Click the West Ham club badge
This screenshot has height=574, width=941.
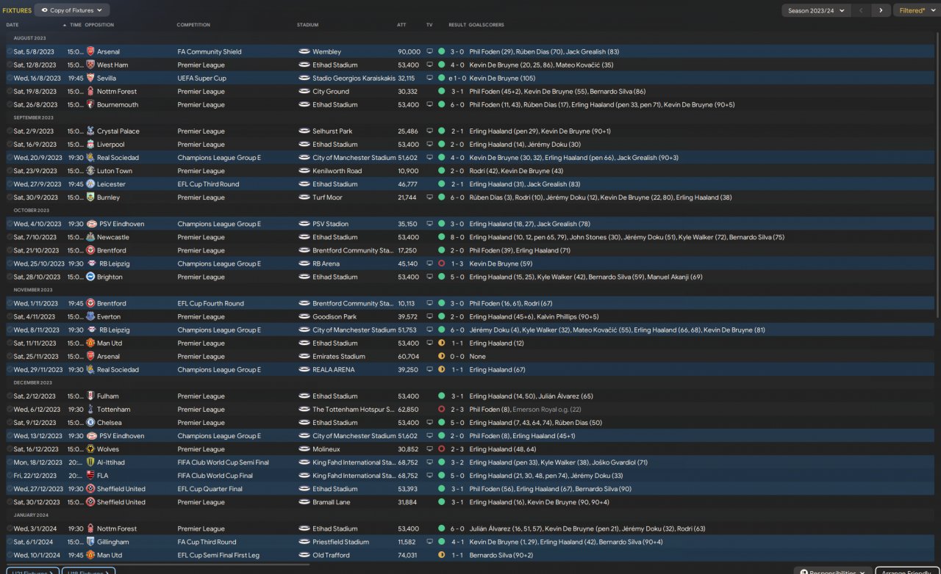[x=90, y=65]
